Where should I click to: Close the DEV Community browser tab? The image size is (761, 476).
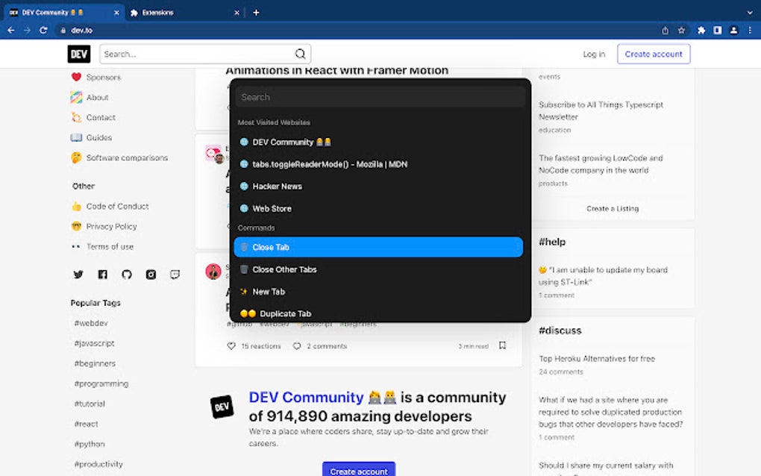[116, 13]
